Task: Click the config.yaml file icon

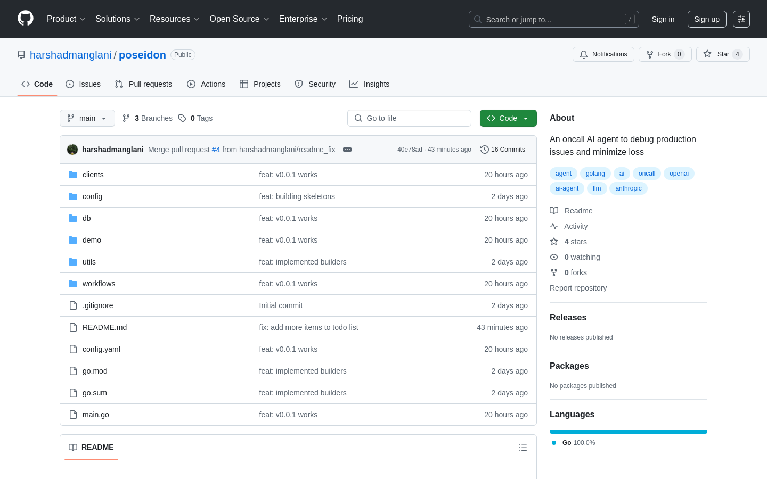Action: click(73, 349)
